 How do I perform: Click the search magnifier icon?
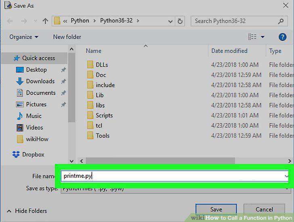281,21
